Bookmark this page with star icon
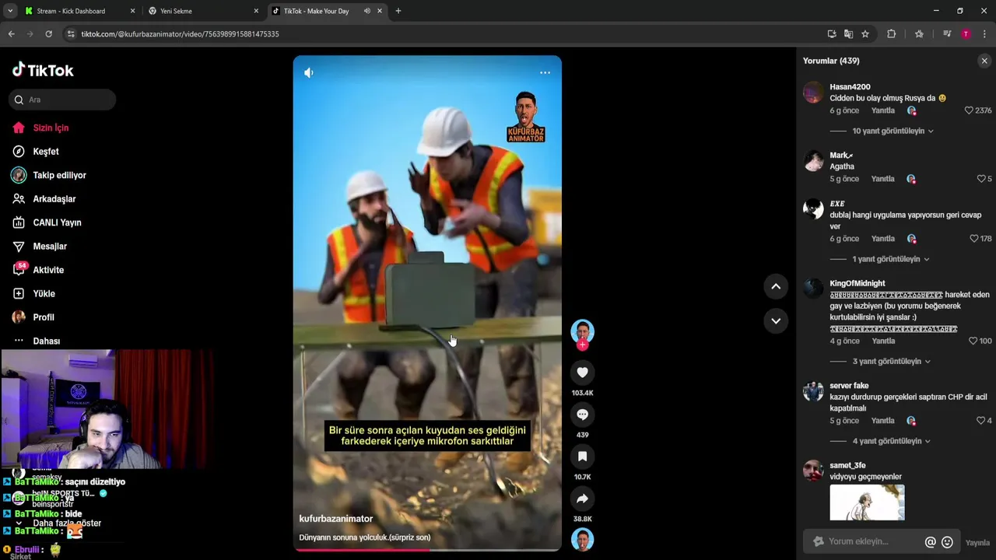The image size is (996, 560). coord(865,34)
